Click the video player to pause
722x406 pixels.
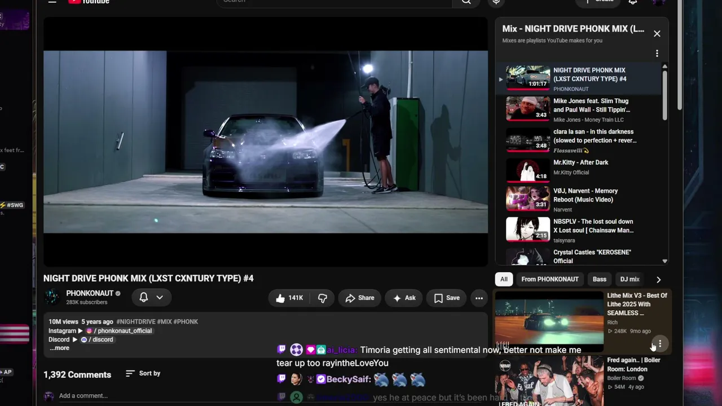point(266,142)
